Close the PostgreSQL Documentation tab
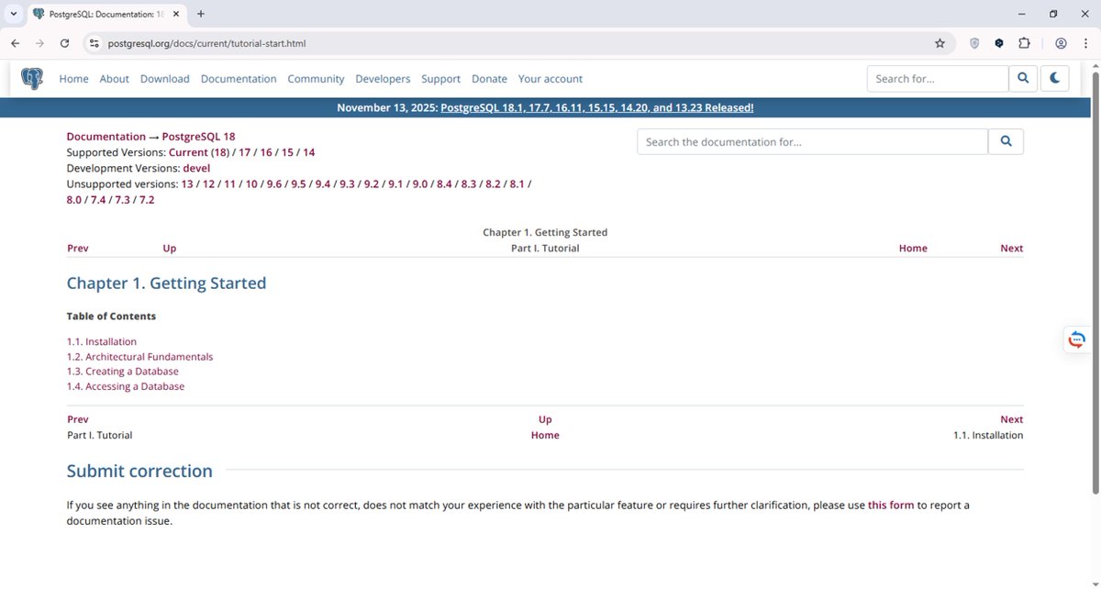The height and width of the screenshot is (589, 1101). point(176,14)
